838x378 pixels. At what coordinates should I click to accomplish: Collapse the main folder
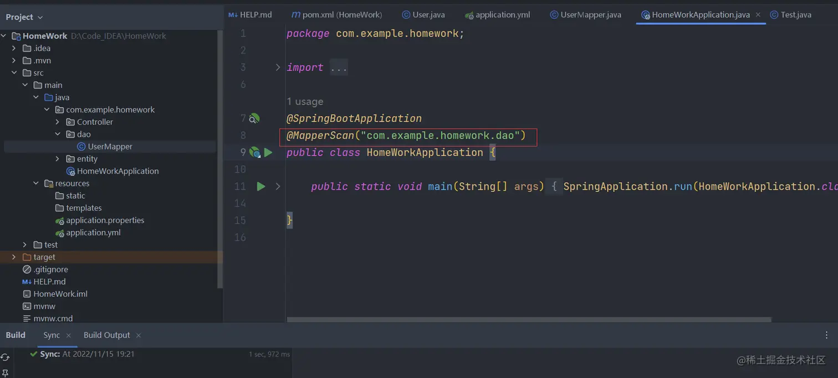[x=25, y=85]
